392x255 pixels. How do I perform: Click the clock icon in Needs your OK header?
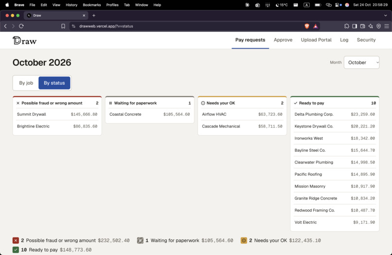pos(203,103)
